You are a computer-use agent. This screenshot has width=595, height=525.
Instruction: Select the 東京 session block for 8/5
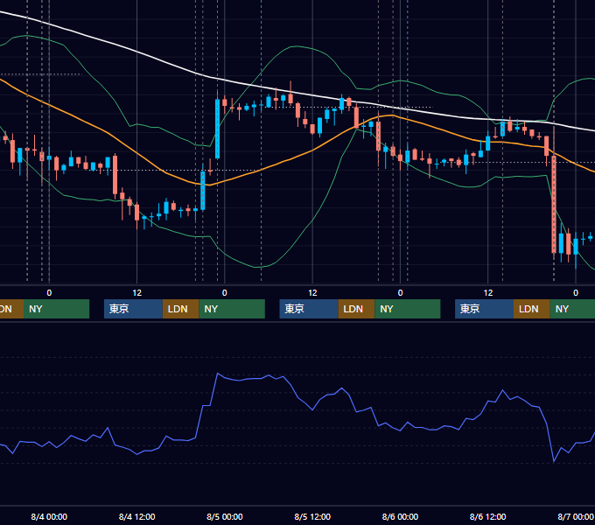tap(309, 309)
